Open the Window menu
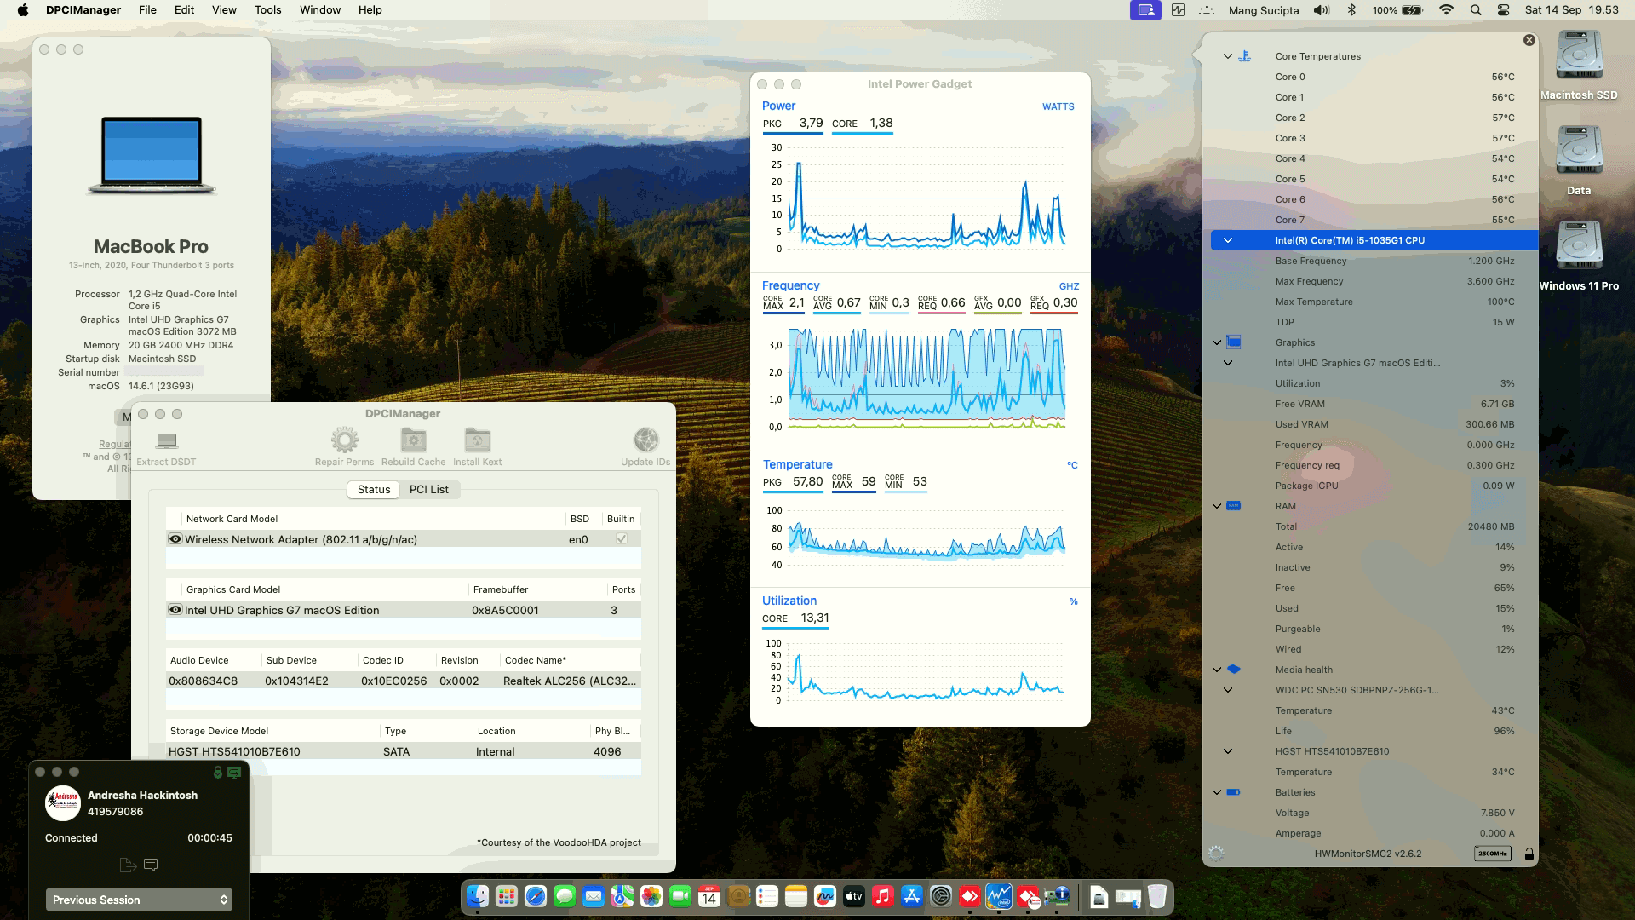 (x=320, y=10)
